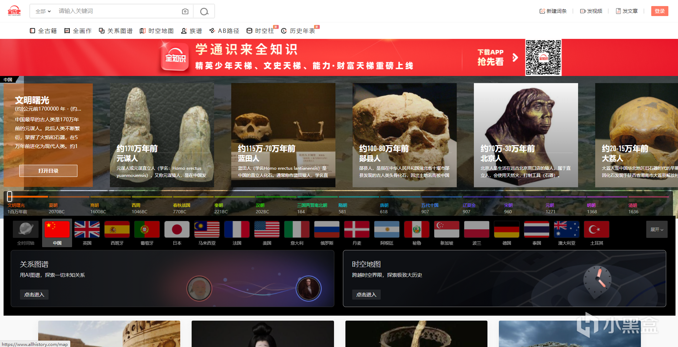Select the Argentina flag
This screenshot has height=347, width=678.
click(x=387, y=229)
